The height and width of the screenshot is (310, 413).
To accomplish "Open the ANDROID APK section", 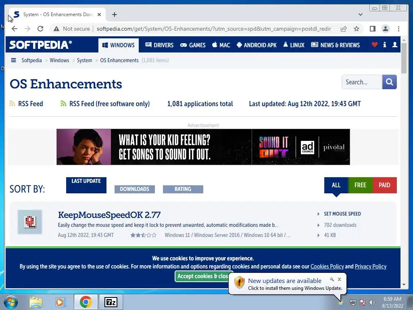I will pos(257,45).
